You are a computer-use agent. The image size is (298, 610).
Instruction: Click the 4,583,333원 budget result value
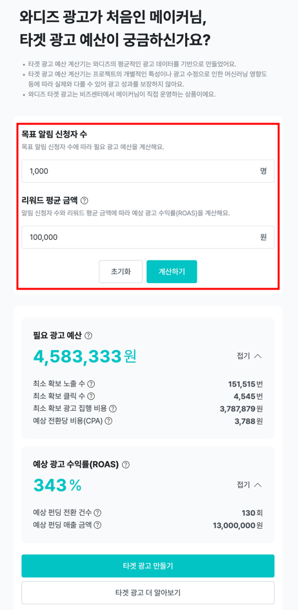[84, 356]
